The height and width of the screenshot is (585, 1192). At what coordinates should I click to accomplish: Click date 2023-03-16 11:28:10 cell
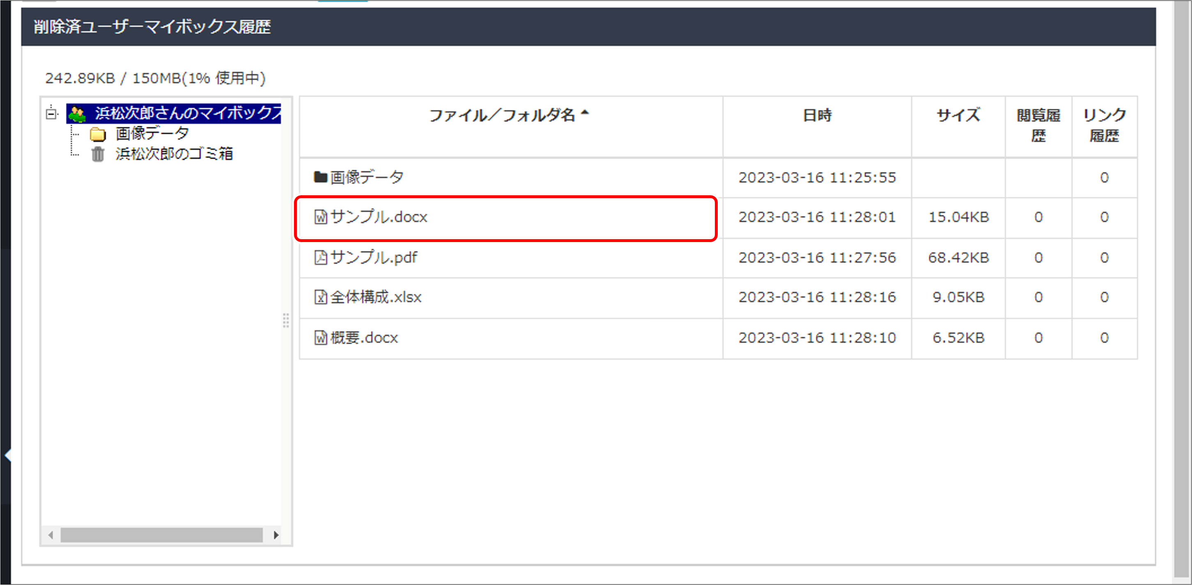(817, 338)
